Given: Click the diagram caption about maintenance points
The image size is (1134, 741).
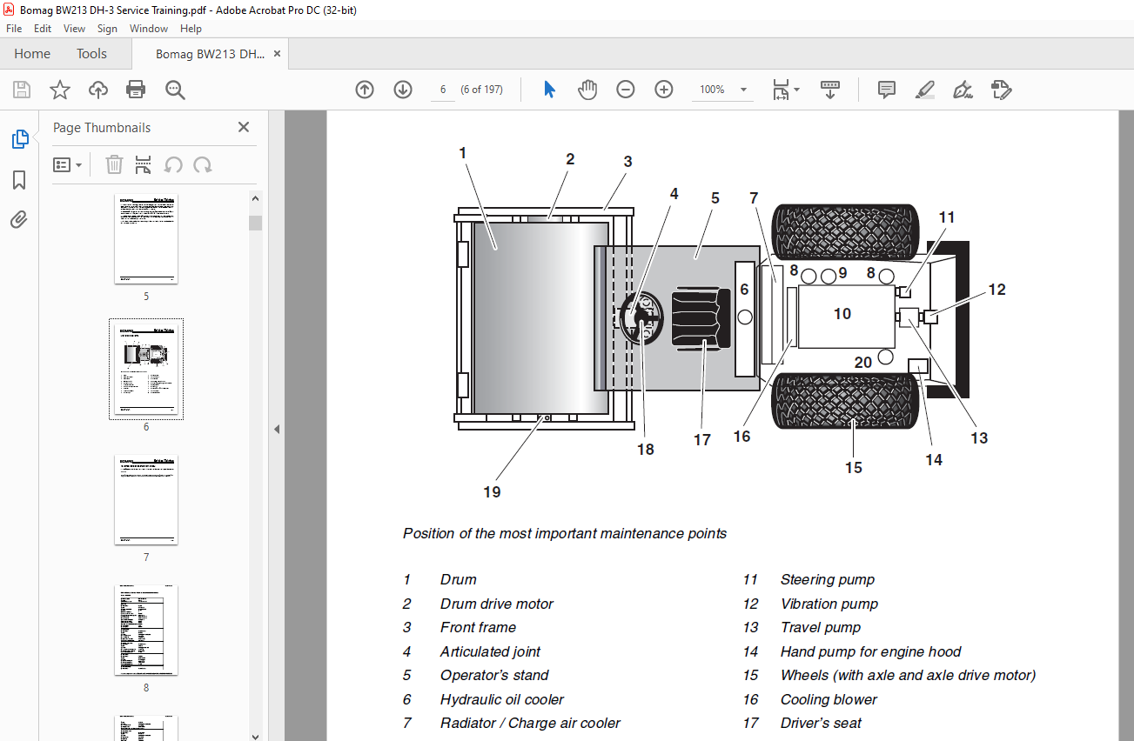Looking at the screenshot, I should 564,533.
